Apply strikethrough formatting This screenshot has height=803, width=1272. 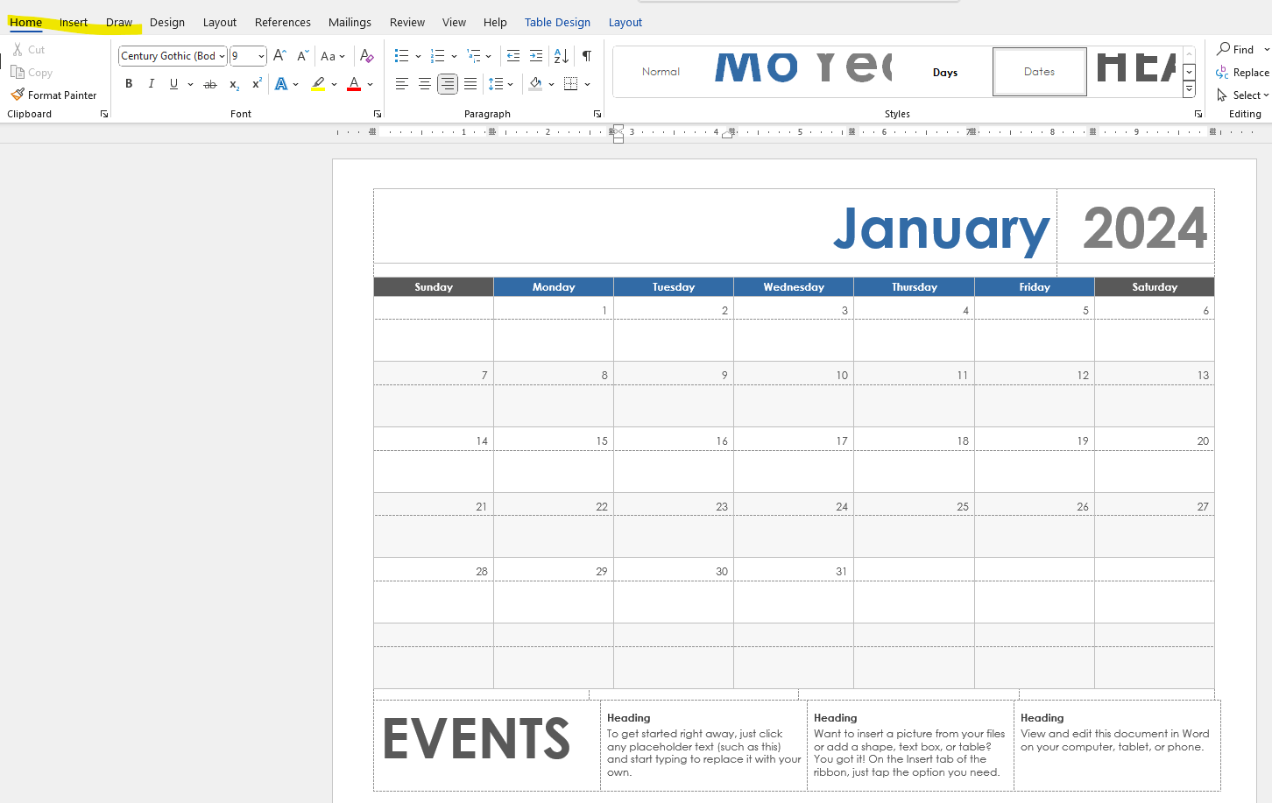pos(209,84)
